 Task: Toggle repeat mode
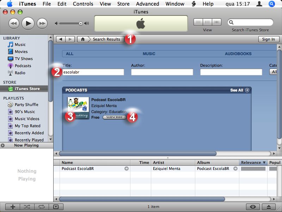coord(42,207)
